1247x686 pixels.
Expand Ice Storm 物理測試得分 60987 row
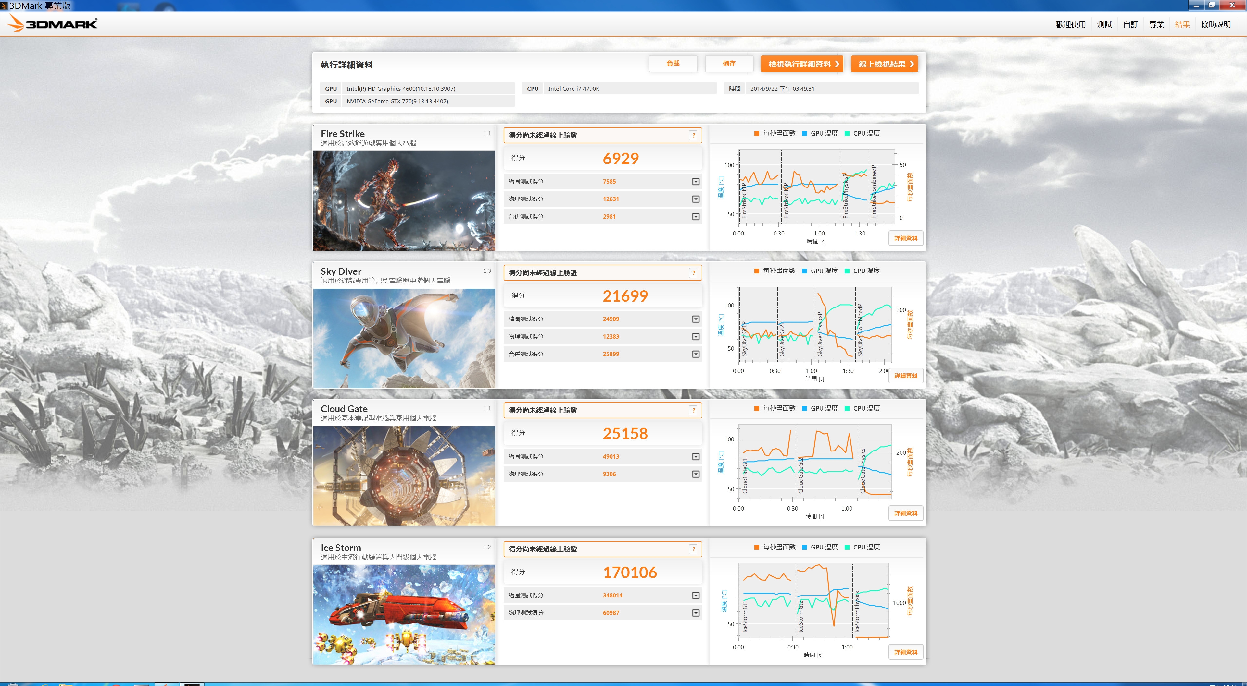696,613
